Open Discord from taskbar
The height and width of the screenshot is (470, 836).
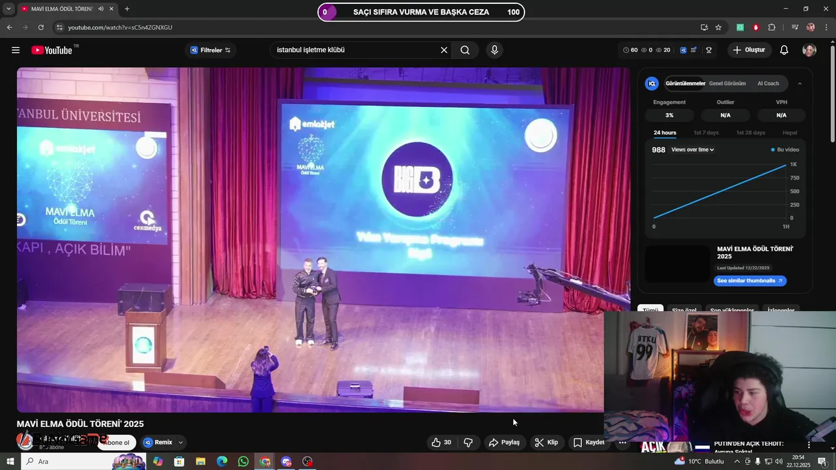click(286, 462)
